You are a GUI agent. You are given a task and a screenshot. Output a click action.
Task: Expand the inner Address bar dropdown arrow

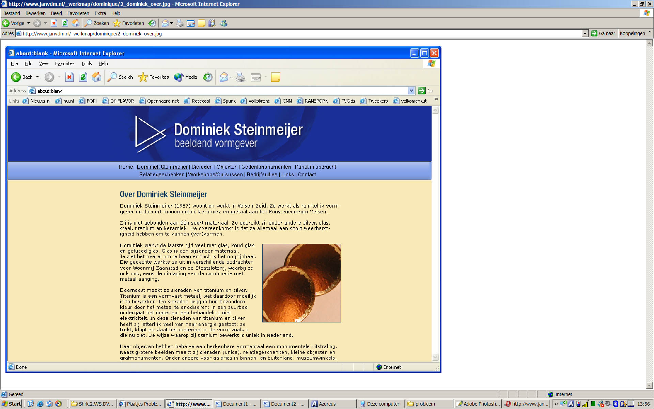coord(411,91)
